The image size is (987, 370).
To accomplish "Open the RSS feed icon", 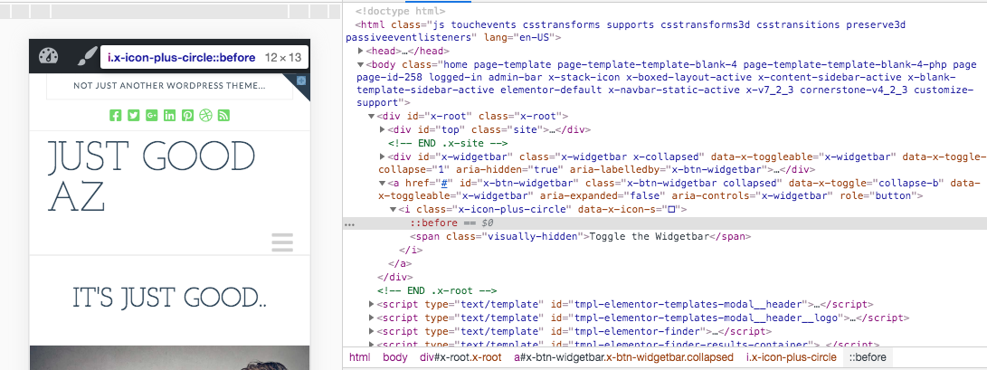I will 224,115.
